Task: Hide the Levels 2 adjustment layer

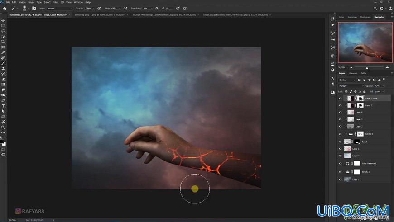Action: point(340,134)
